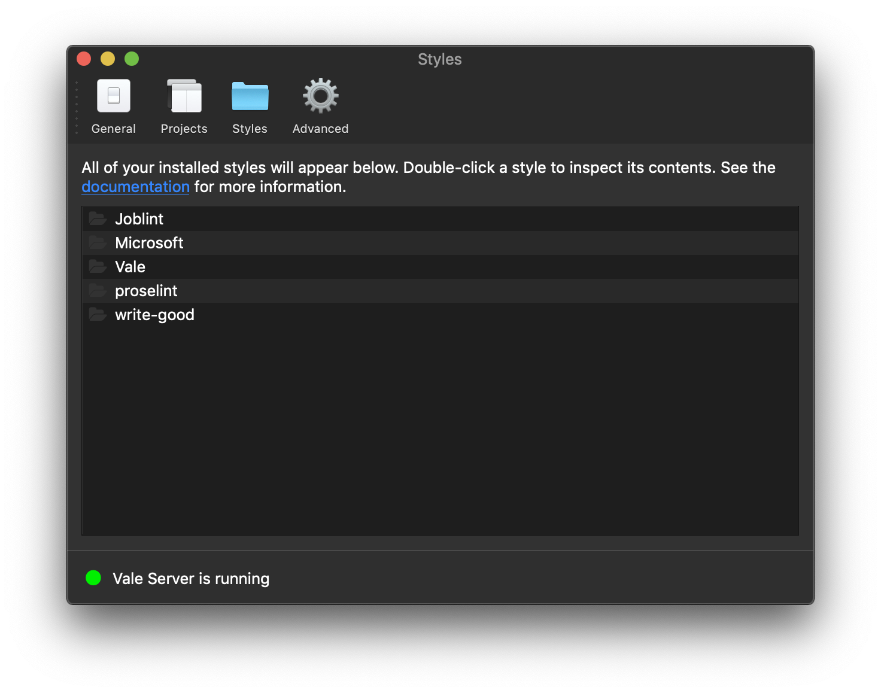Select the Vale style name
Viewport: 881px width, 693px height.
pos(130,267)
